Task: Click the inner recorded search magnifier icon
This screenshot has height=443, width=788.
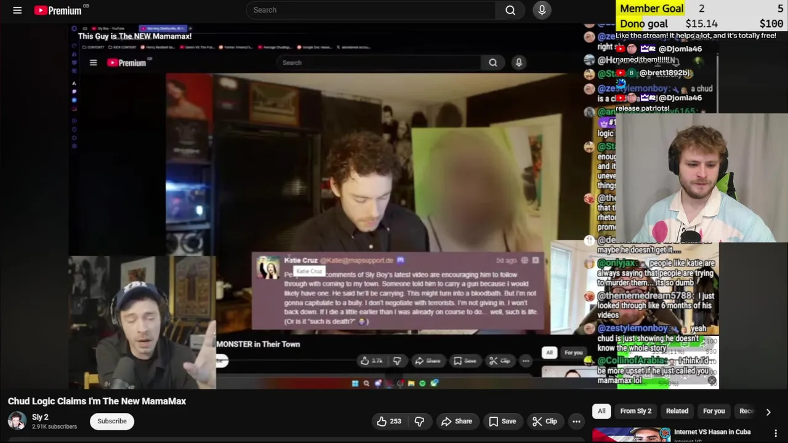Action: (x=493, y=63)
